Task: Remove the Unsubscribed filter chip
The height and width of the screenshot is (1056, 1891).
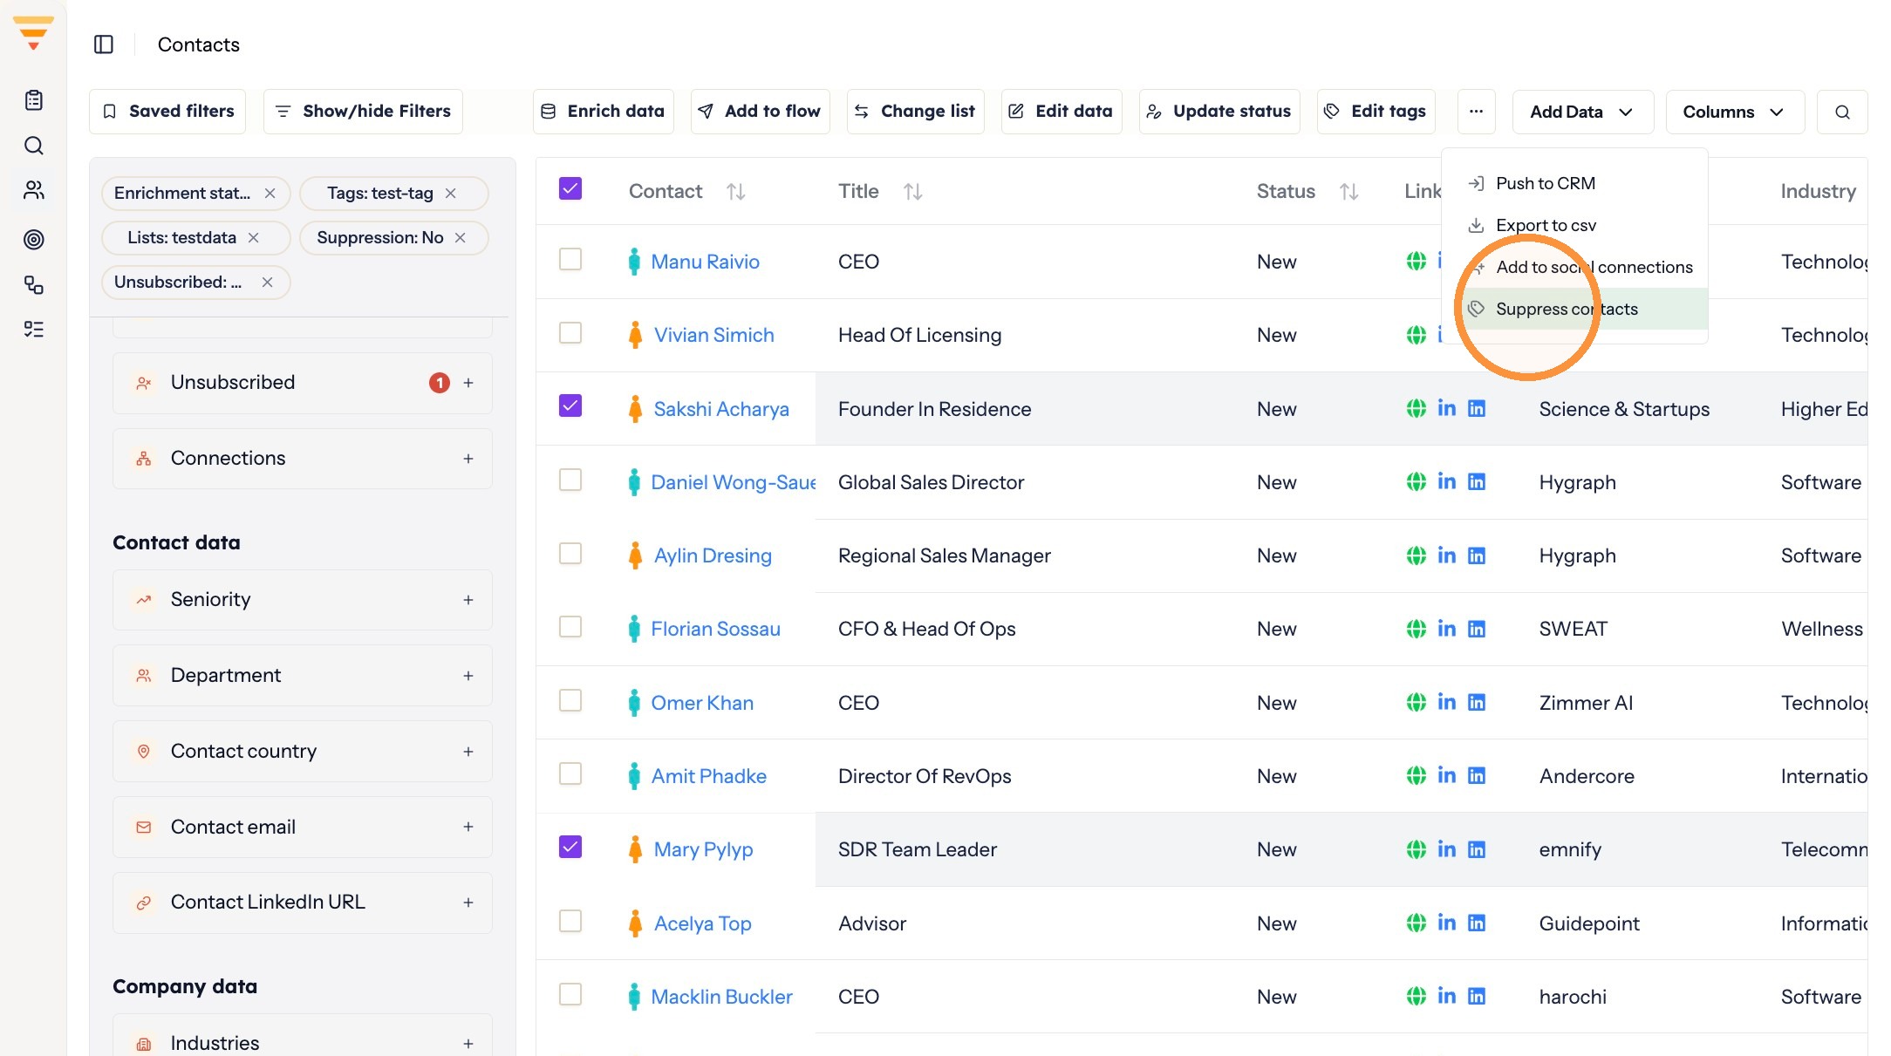Action: tap(268, 283)
